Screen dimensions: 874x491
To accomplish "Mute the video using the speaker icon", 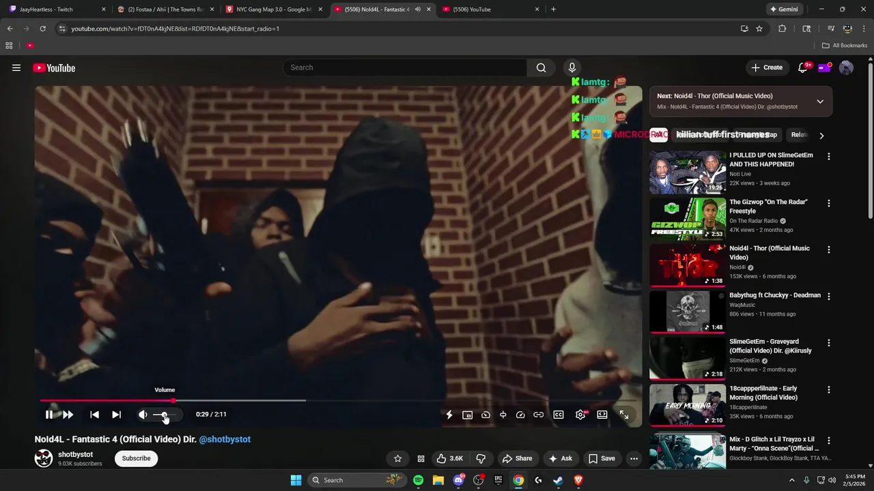I will pyautogui.click(x=143, y=415).
